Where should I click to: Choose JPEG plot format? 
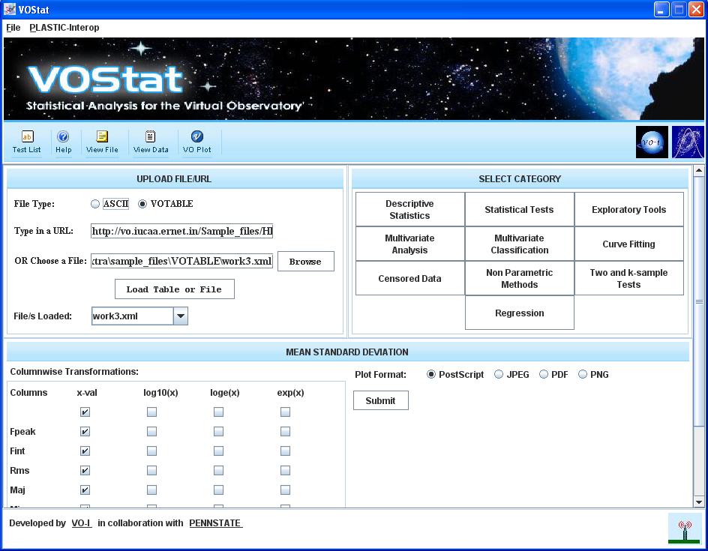coord(499,375)
